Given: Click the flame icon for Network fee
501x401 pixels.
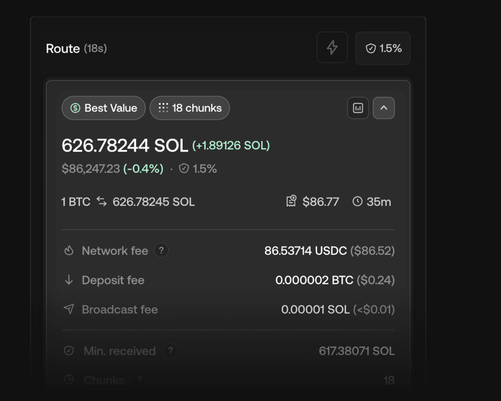Looking at the screenshot, I should pos(69,250).
